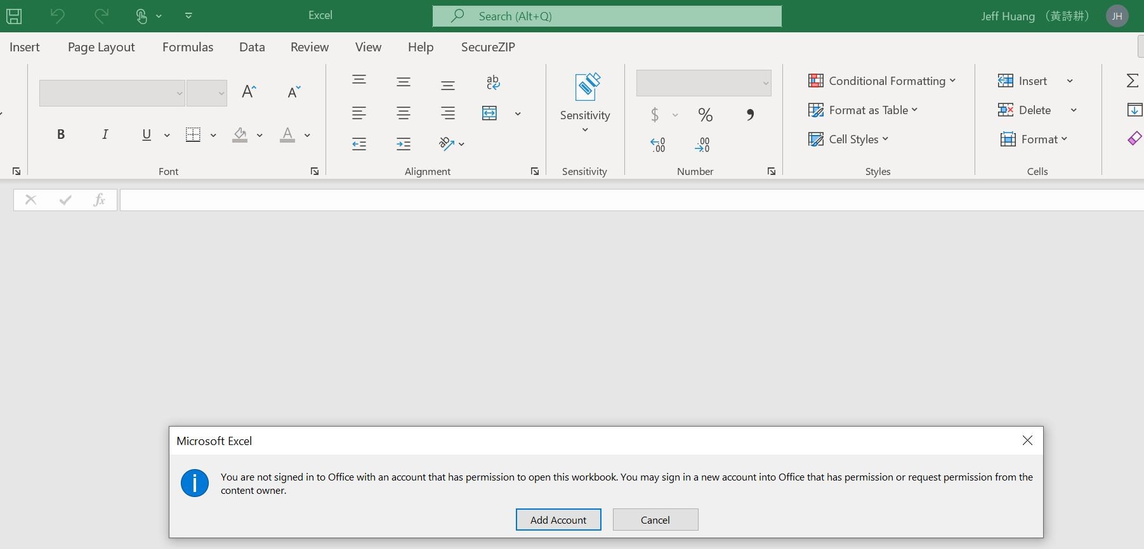Apply cell borders icon

point(193,134)
